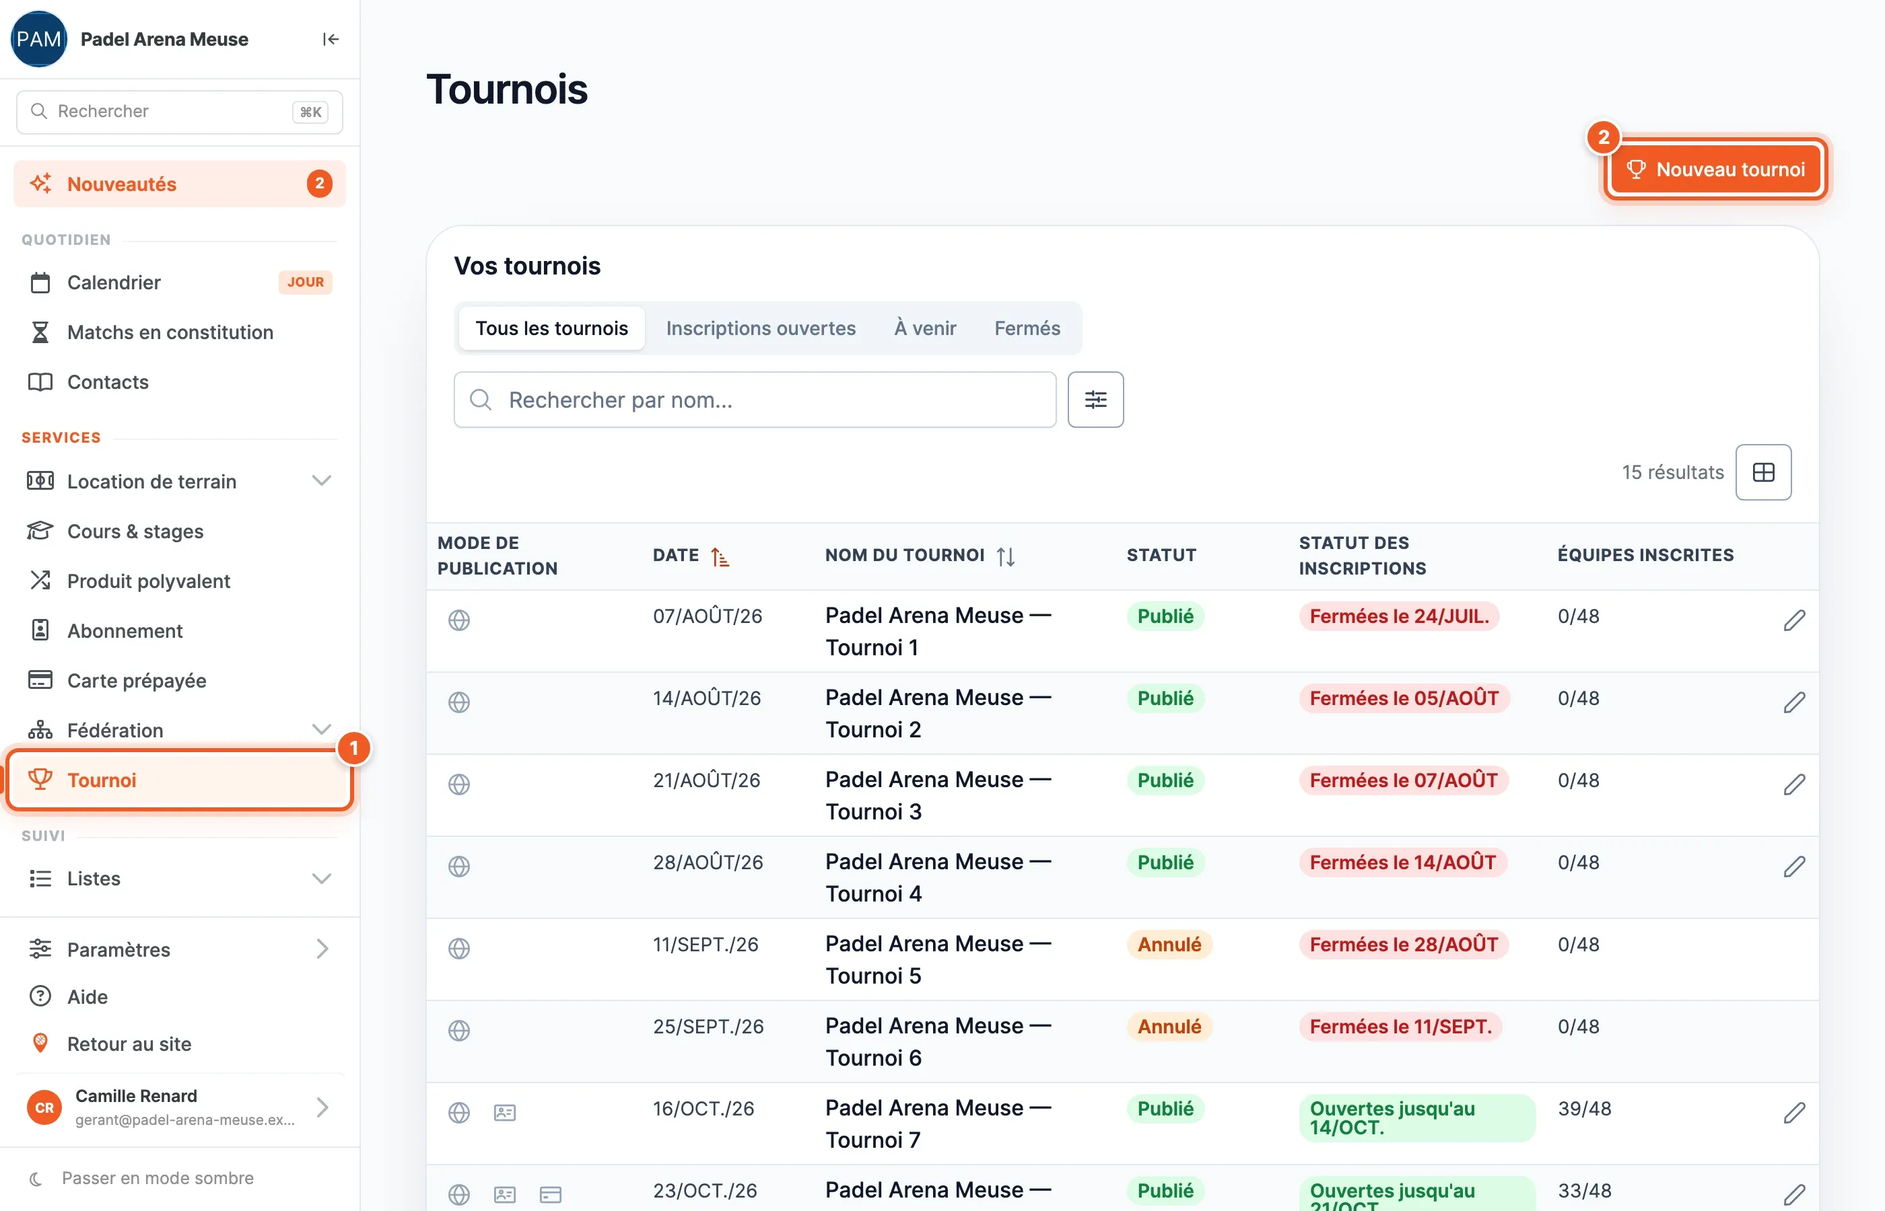This screenshot has height=1211, width=1885.
Task: Open Aide link
Action: tap(179, 996)
